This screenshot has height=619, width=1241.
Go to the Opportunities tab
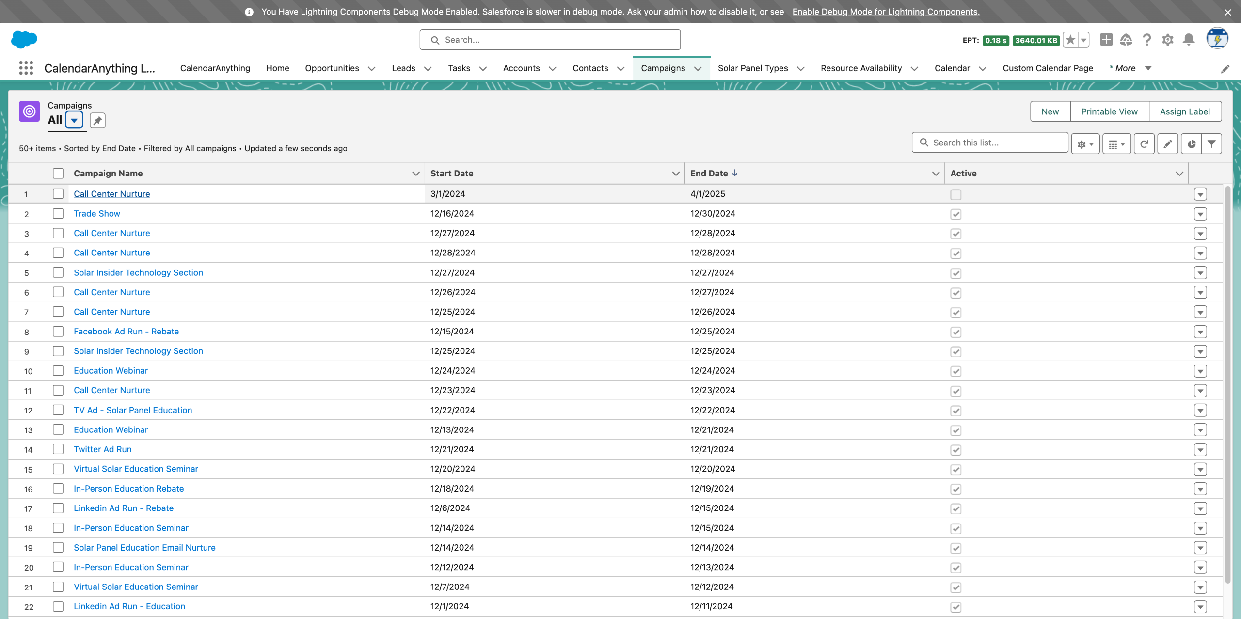[x=332, y=68]
